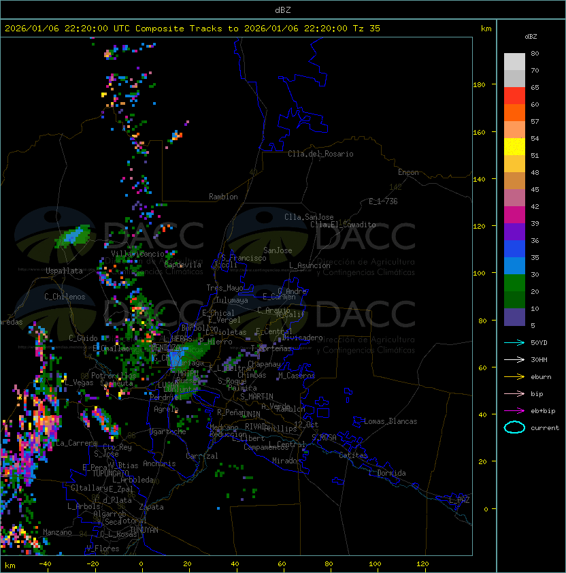Click the Tres_Mayo map label

pos(224,288)
